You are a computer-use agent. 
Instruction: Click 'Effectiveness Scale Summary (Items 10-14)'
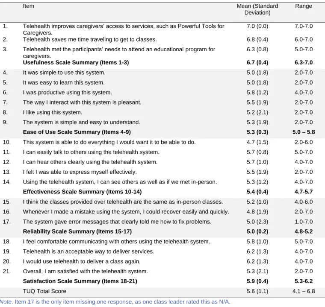82,192
